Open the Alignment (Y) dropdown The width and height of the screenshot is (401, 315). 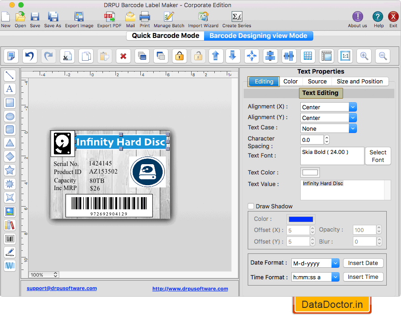(x=328, y=118)
